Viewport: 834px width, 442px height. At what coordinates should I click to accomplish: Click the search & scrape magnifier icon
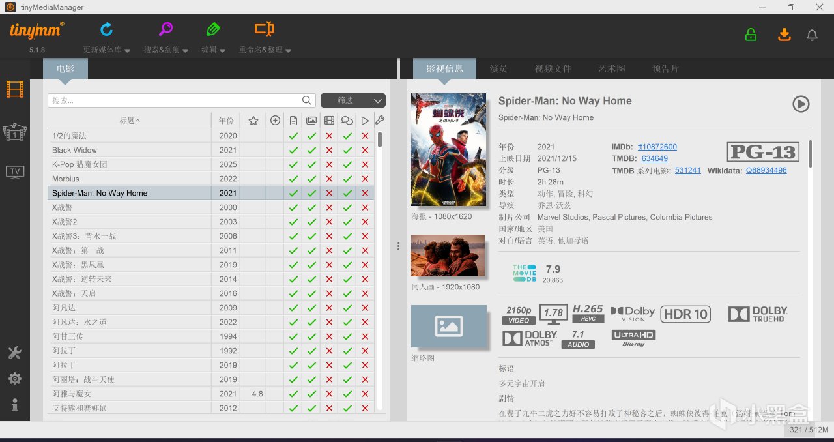[x=165, y=29]
